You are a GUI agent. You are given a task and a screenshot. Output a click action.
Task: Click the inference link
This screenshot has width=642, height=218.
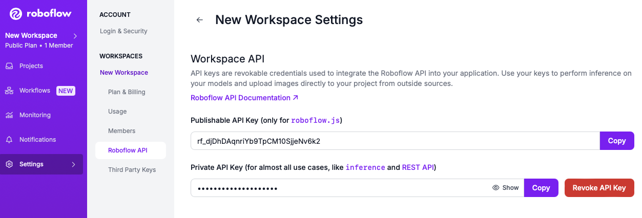[365, 167]
